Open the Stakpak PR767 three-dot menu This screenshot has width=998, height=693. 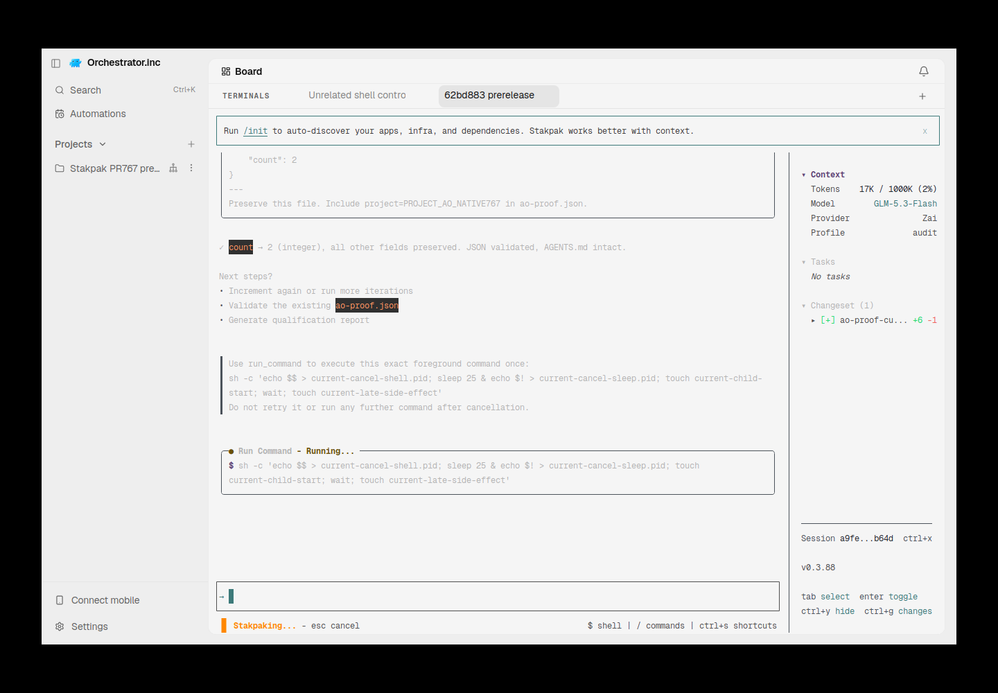(191, 168)
